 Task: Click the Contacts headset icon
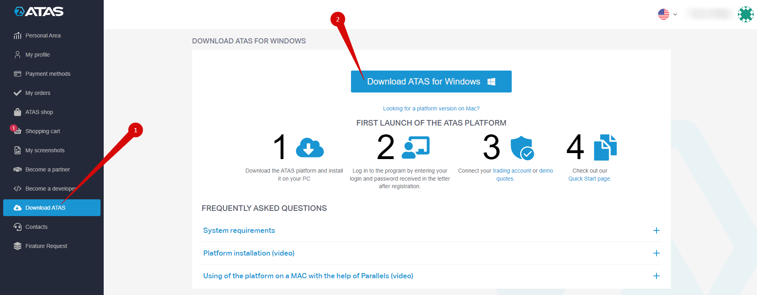pyautogui.click(x=18, y=227)
